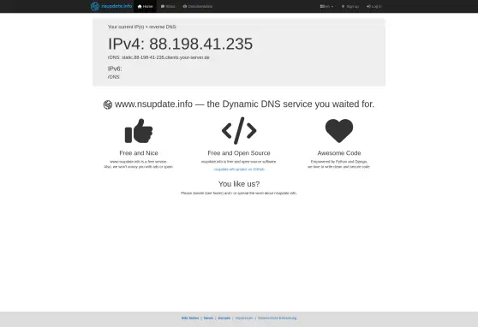Image resolution: width=478 pixels, height=327 pixels.
Task: Open the Home tab in the navbar
Action: tap(145, 6)
